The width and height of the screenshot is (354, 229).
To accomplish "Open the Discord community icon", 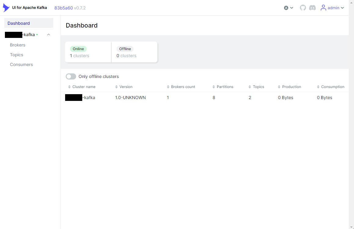I will pos(312,8).
